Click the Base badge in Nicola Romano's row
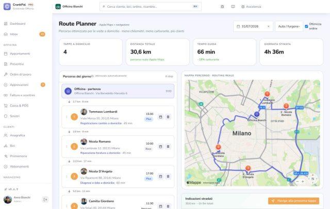Screen dimensions: 330x209 [148, 149]
